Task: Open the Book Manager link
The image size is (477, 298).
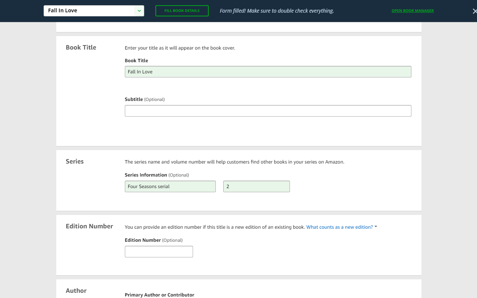Action: point(413,11)
